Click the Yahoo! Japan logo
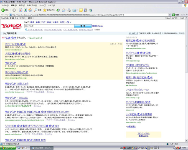188x150 pixels. [12, 26]
